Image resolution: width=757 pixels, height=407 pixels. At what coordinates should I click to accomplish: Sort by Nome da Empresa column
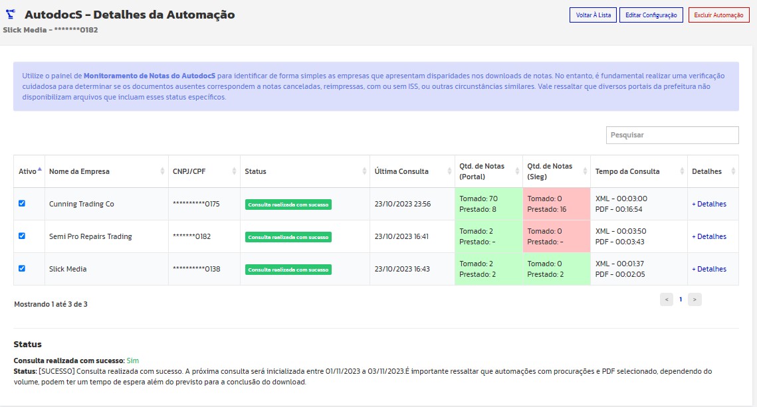point(162,171)
